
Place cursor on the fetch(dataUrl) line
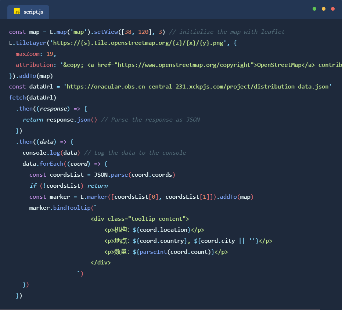(33, 98)
